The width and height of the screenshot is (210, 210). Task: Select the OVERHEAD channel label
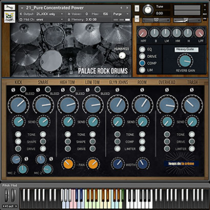(x=167, y=82)
